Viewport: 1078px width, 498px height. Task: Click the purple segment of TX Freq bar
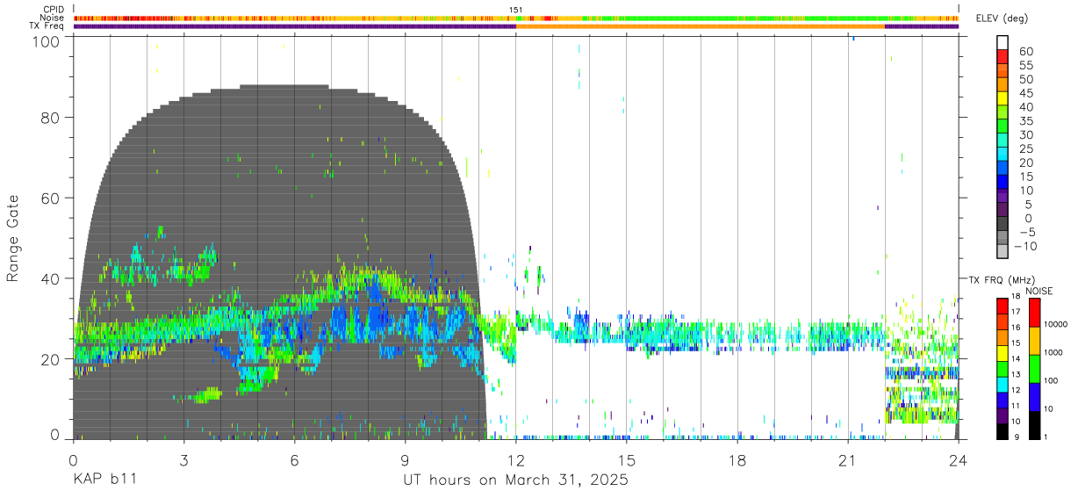pos(294,26)
